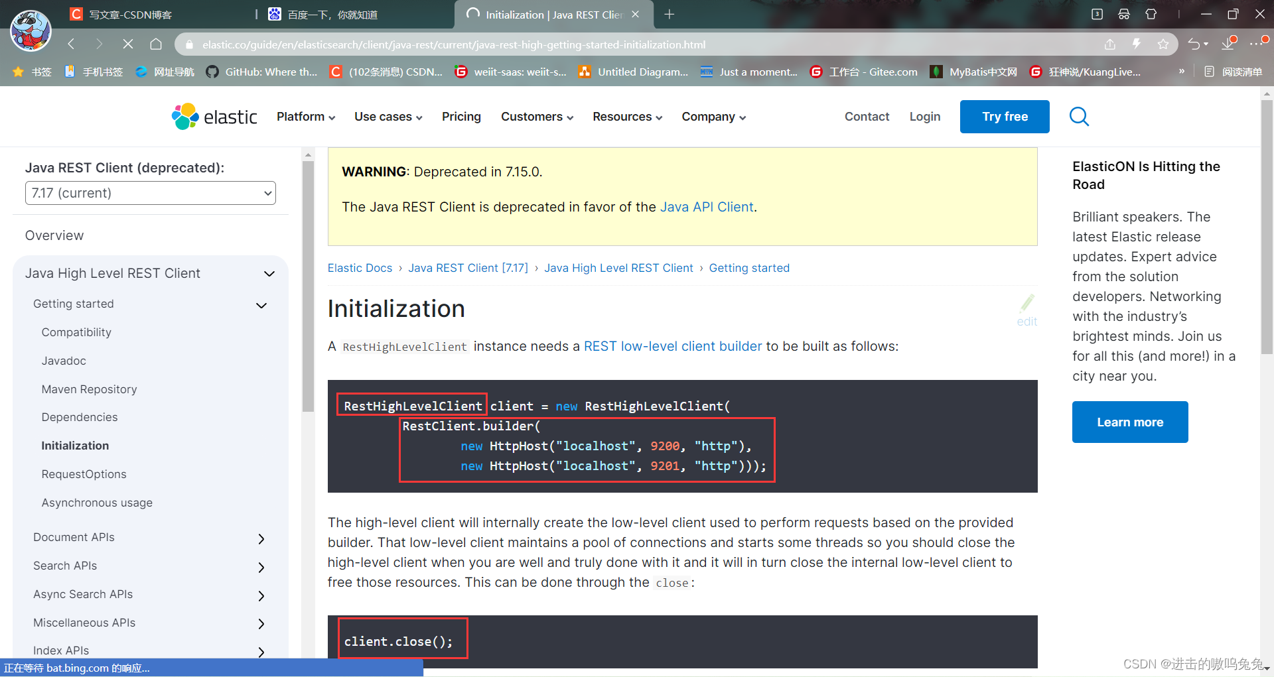
Task: Click the Try free button
Action: [x=1005, y=117]
